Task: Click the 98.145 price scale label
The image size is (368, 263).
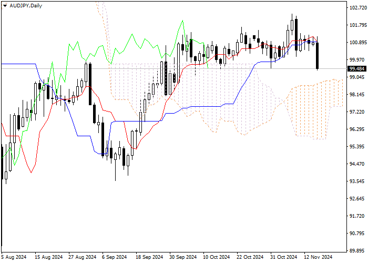Action: 358,95
